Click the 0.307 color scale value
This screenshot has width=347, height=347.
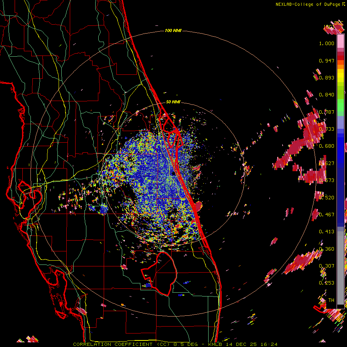327,266
